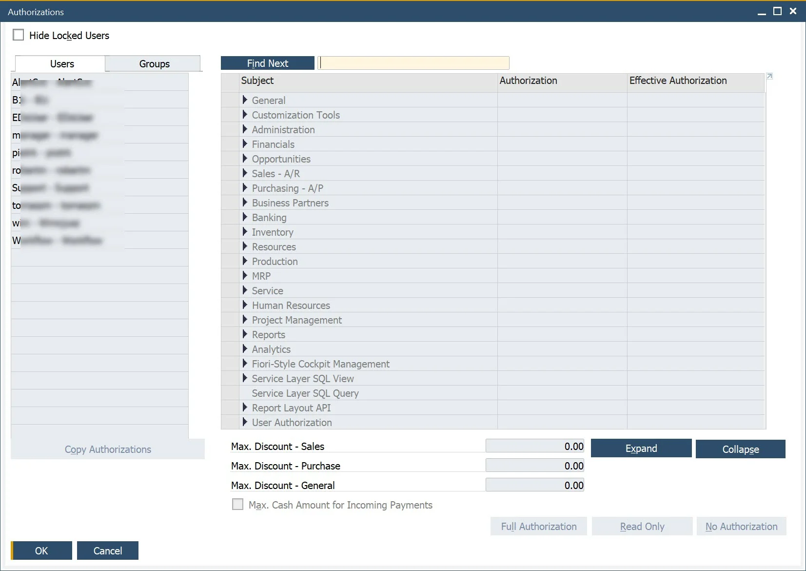Expand the General subject node
This screenshot has width=806, height=571.
(x=245, y=100)
